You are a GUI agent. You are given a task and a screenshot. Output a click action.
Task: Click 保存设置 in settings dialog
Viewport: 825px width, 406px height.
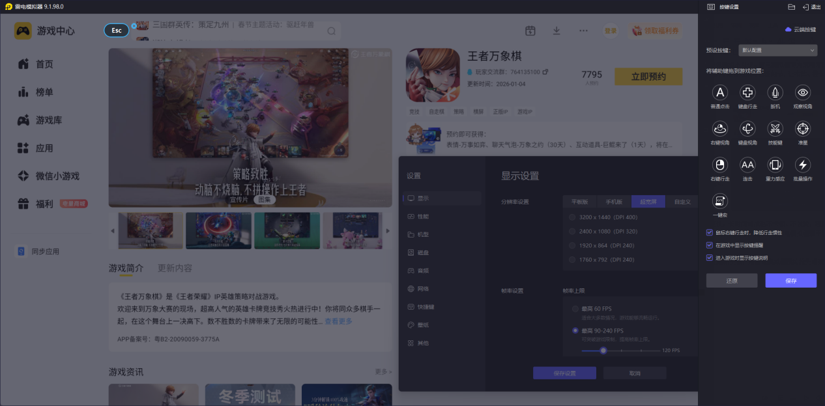564,373
